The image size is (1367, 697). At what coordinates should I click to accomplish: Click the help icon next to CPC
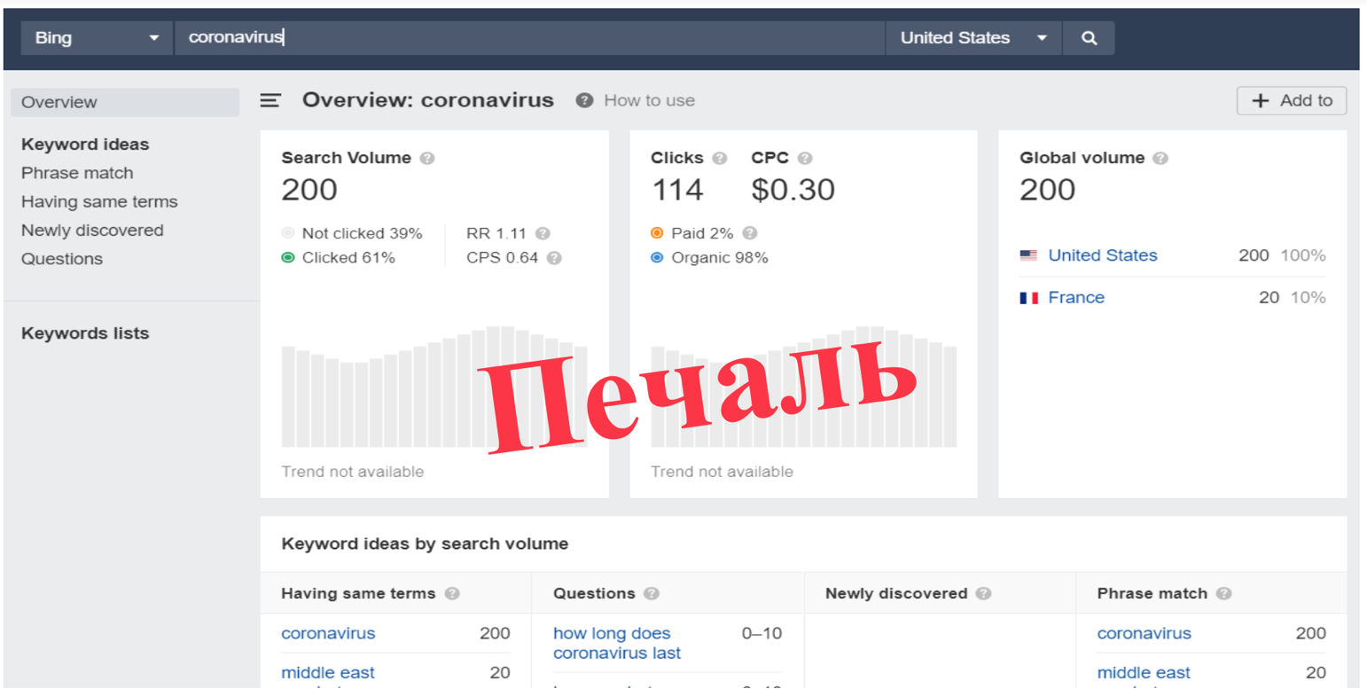pos(805,157)
